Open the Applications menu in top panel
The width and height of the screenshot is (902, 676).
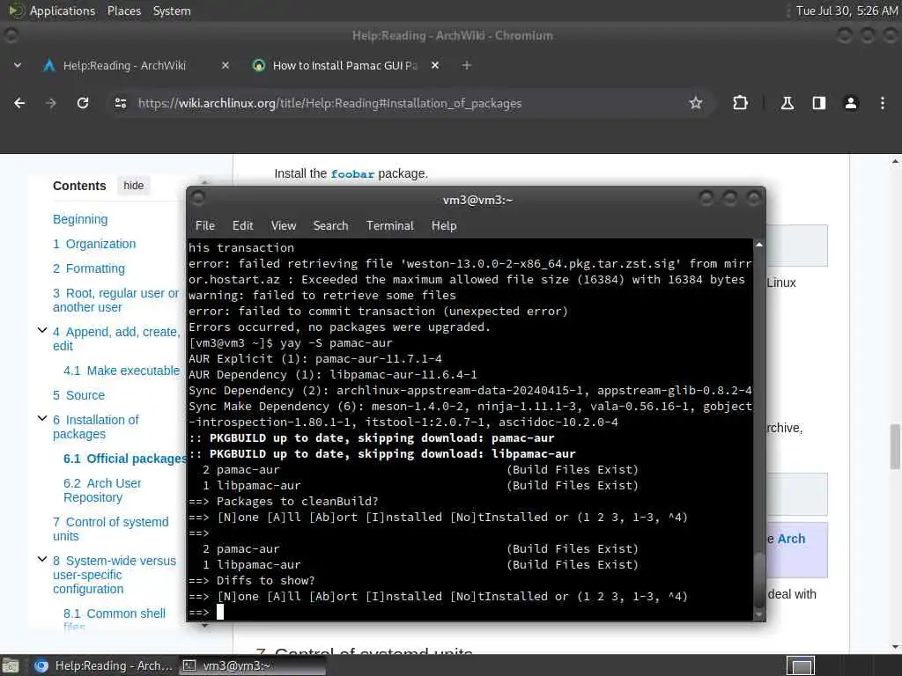click(63, 11)
